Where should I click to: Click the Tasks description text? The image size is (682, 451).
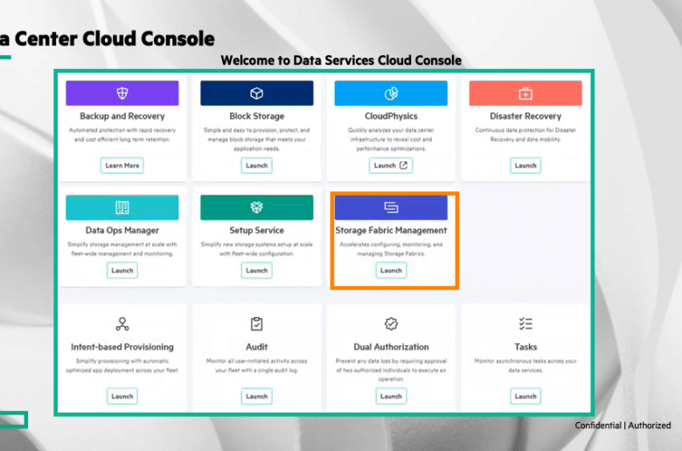click(525, 365)
